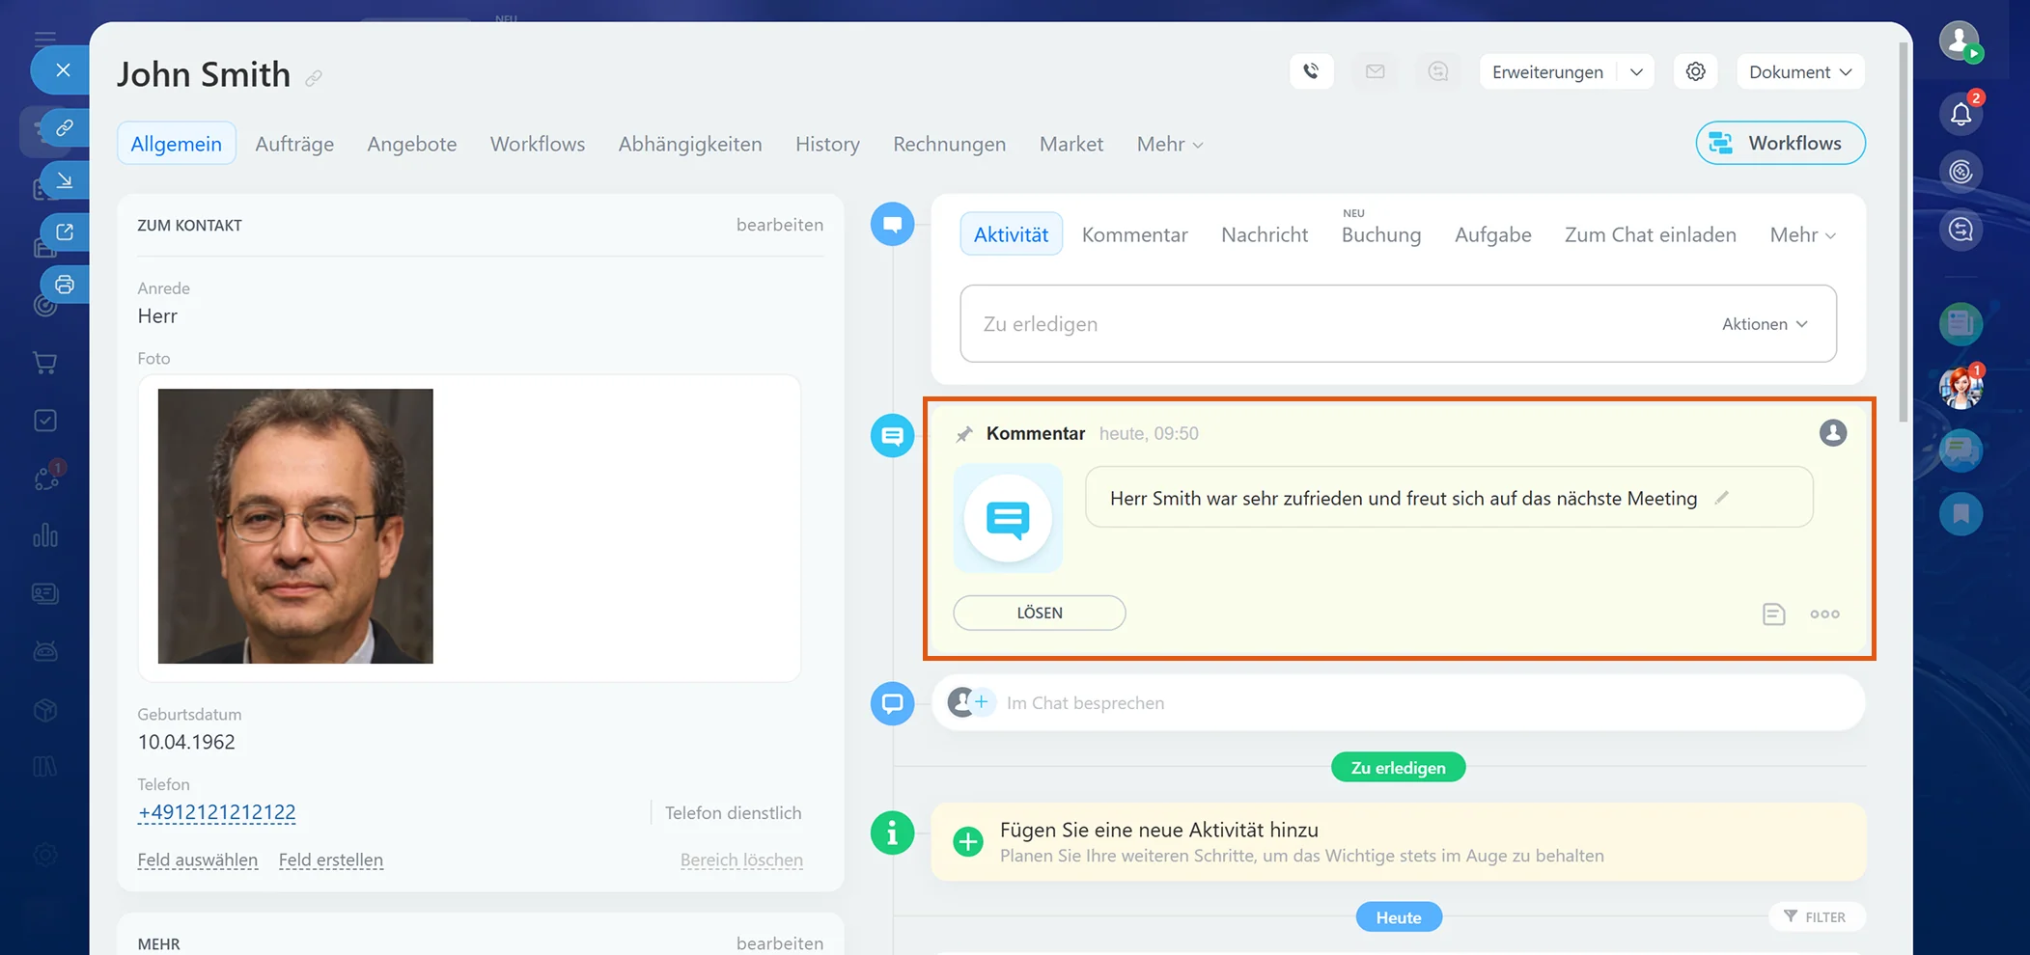The width and height of the screenshot is (2030, 955).
Task: Open the Dokument dropdown
Action: 1800,72
